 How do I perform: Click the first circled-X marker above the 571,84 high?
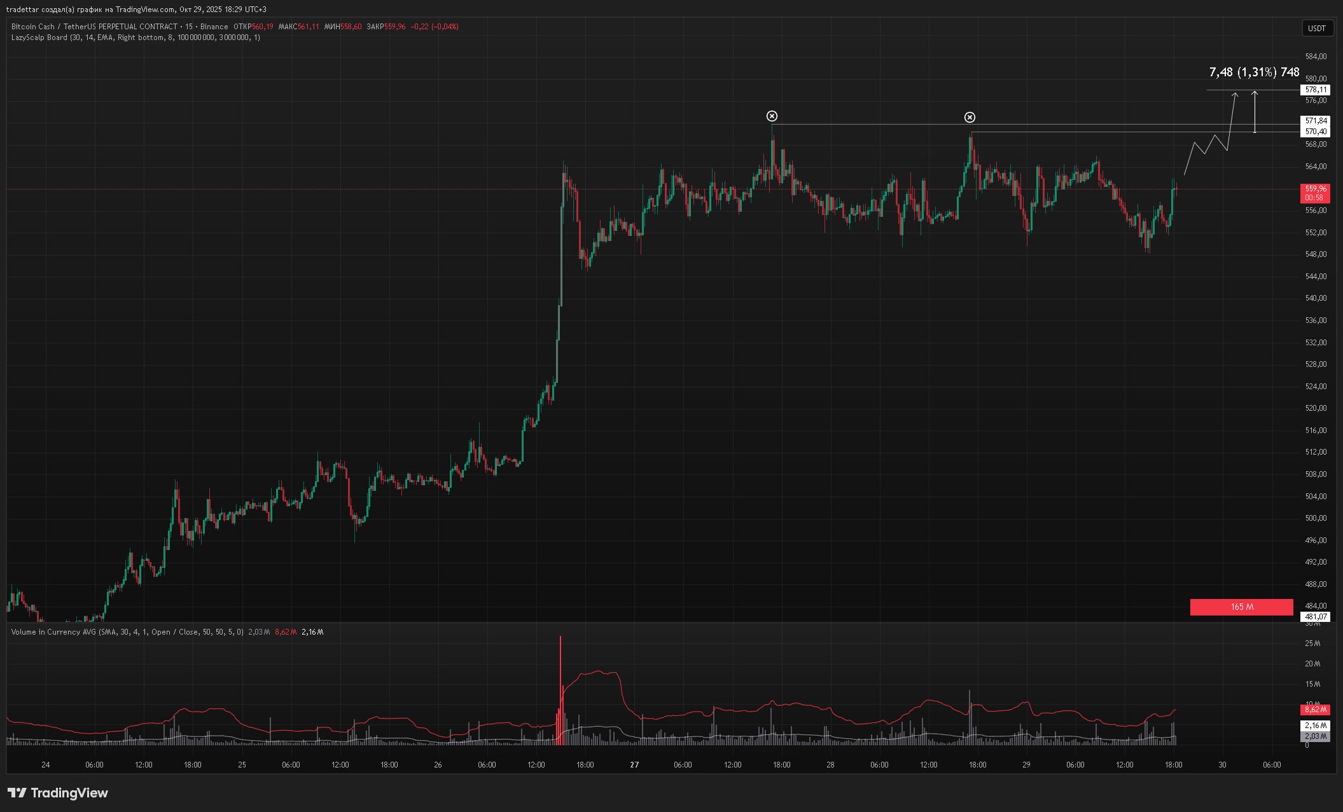772,116
